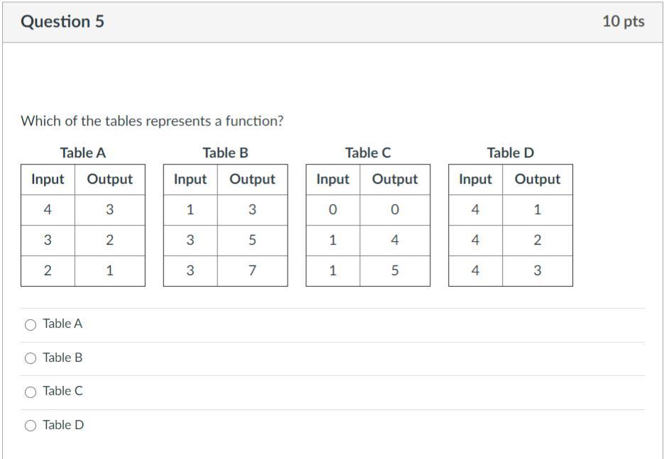Click the Input header in Table D
The image size is (664, 459).
475,179
